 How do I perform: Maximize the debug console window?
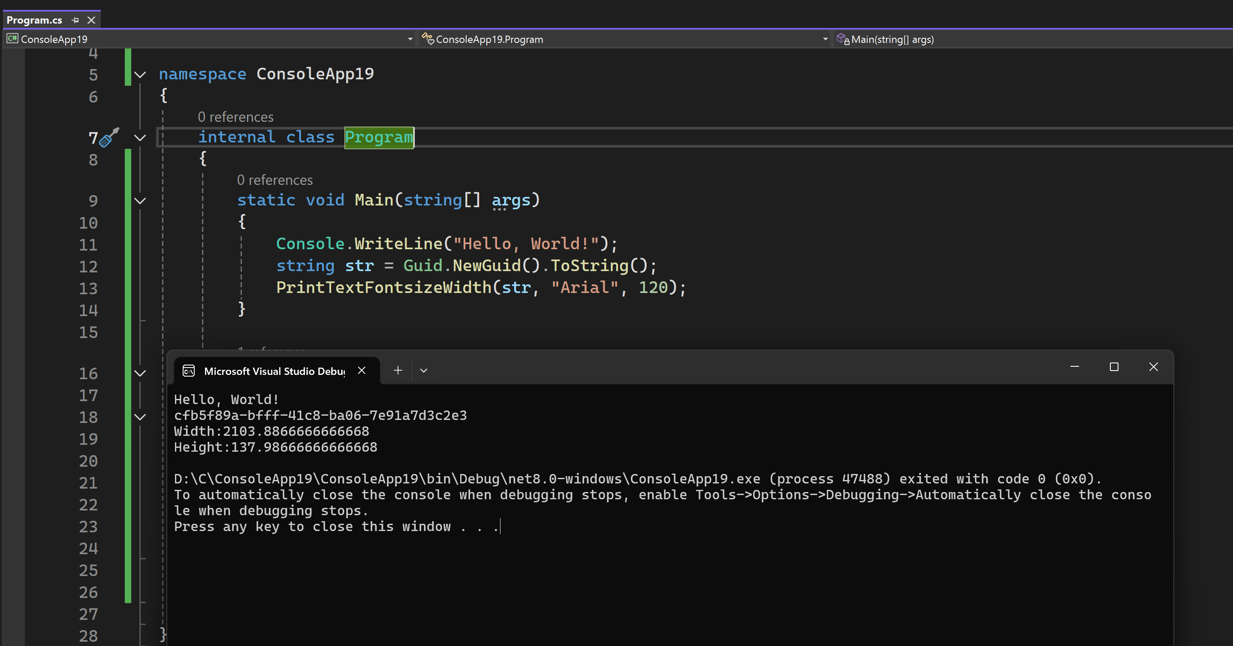[x=1114, y=367]
